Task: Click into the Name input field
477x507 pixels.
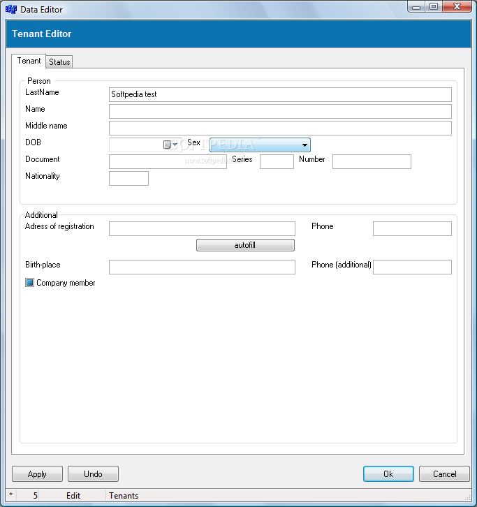Action: (x=280, y=111)
